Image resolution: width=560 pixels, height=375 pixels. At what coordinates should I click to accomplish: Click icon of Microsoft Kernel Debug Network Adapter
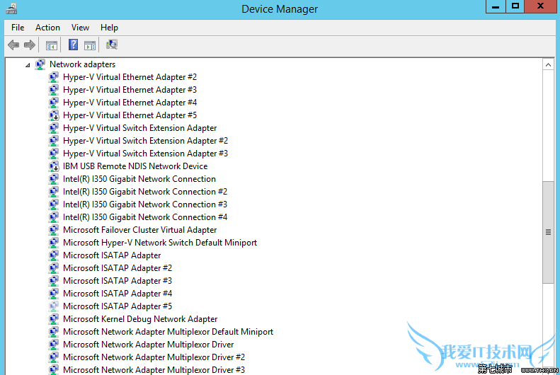click(x=54, y=319)
